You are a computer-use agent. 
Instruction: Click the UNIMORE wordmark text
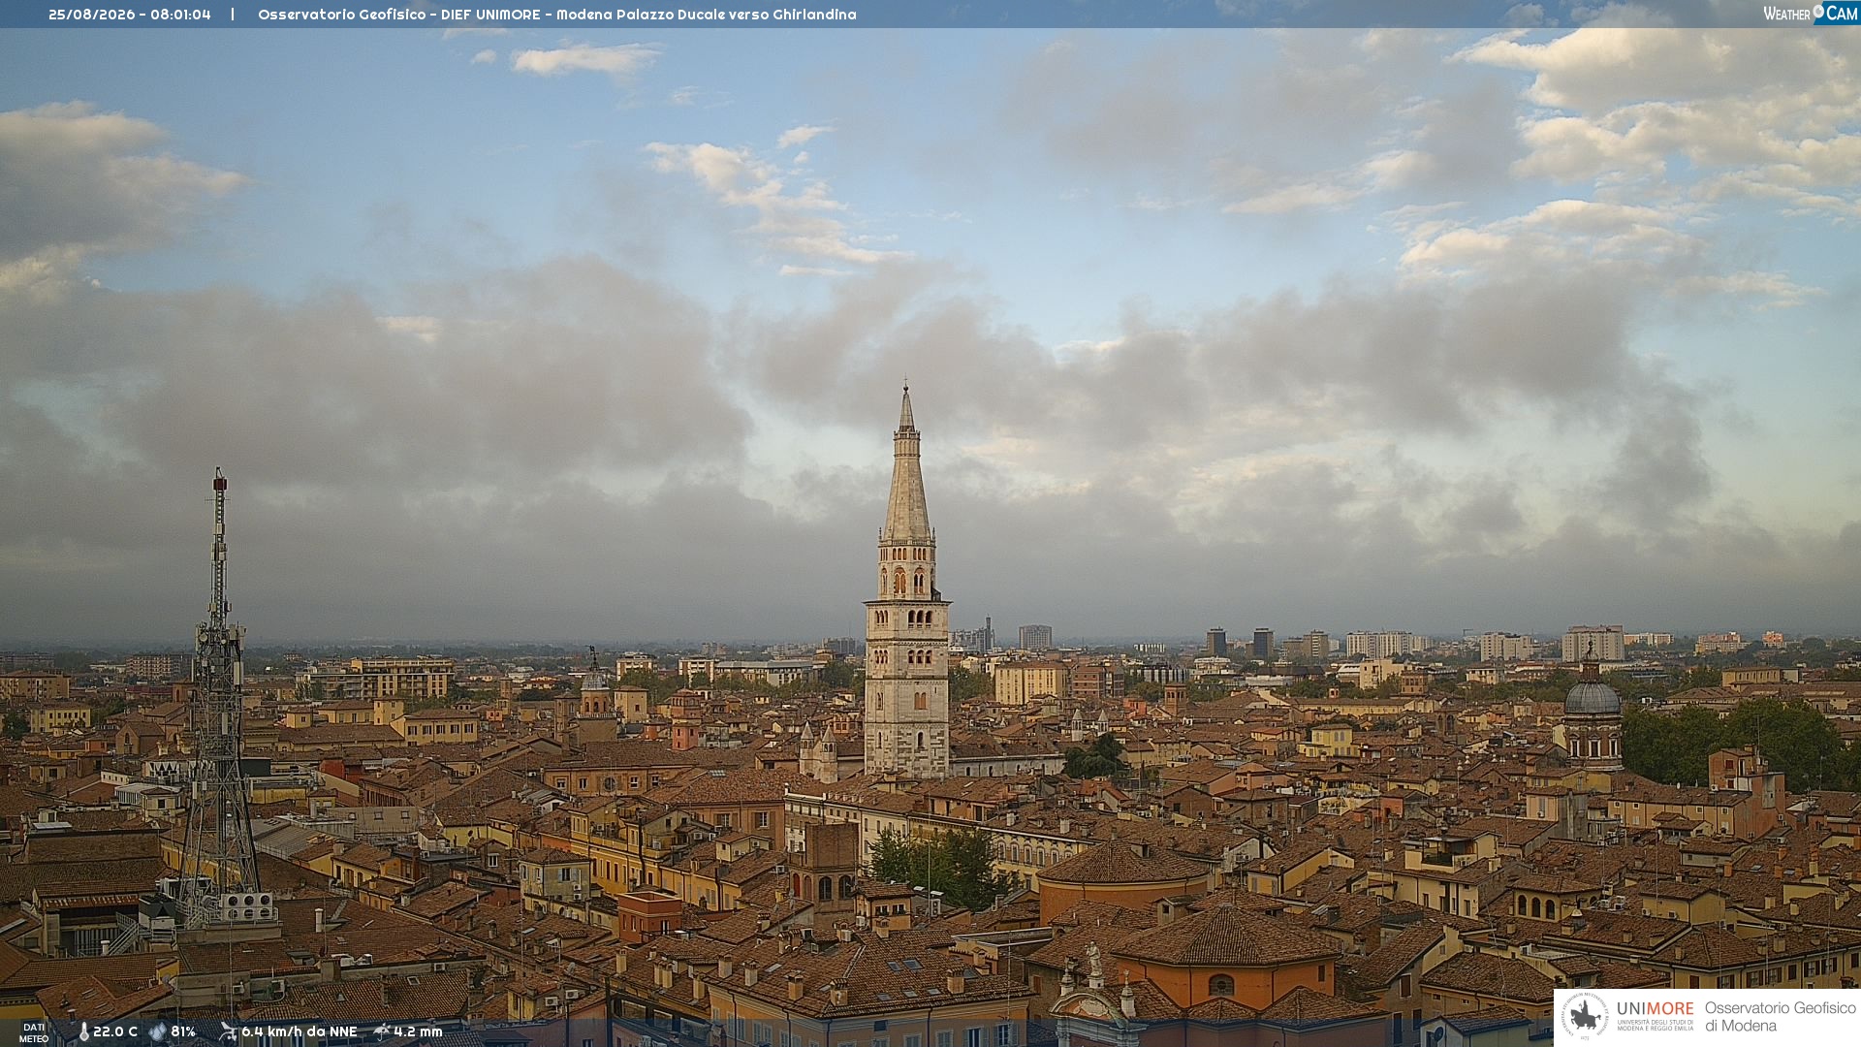1655,1008
